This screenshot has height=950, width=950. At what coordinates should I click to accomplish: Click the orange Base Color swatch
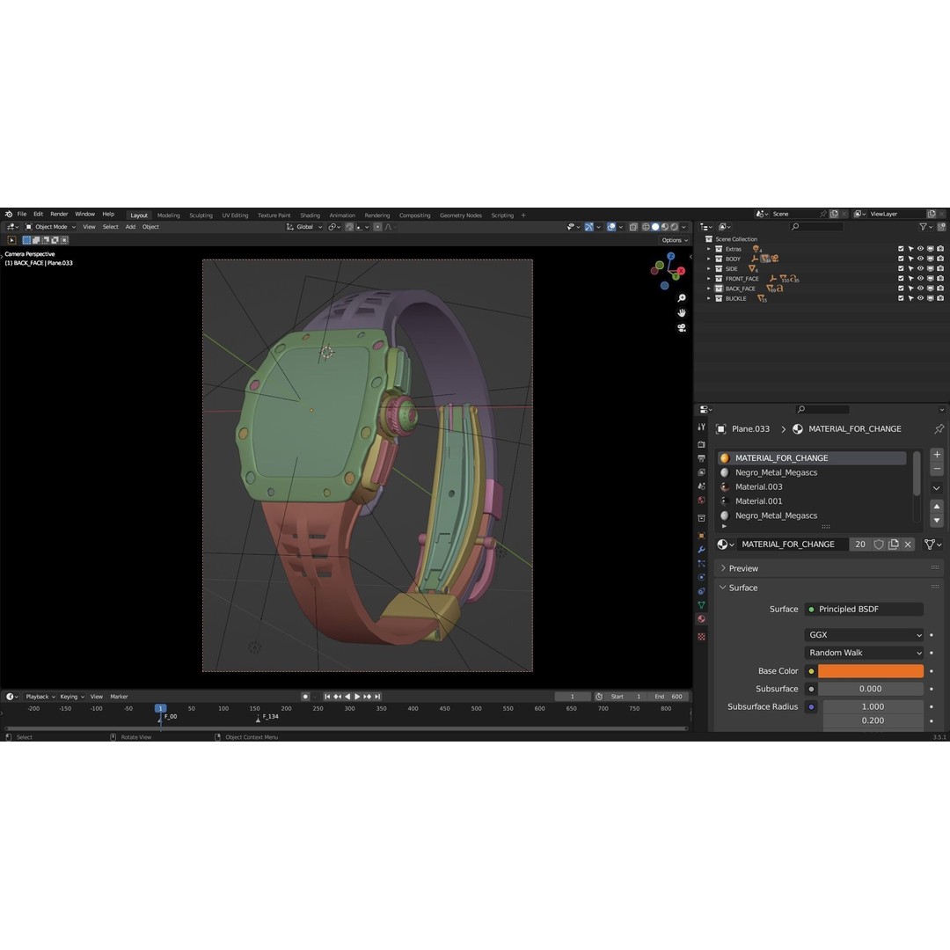coord(871,671)
